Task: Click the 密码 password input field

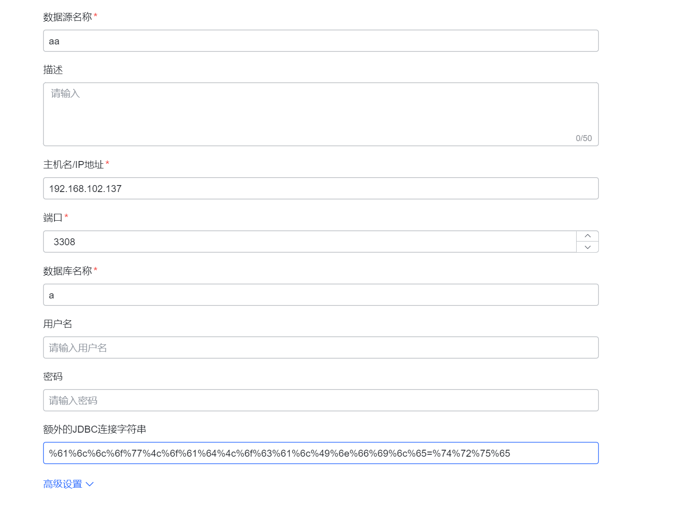Action: tap(321, 400)
